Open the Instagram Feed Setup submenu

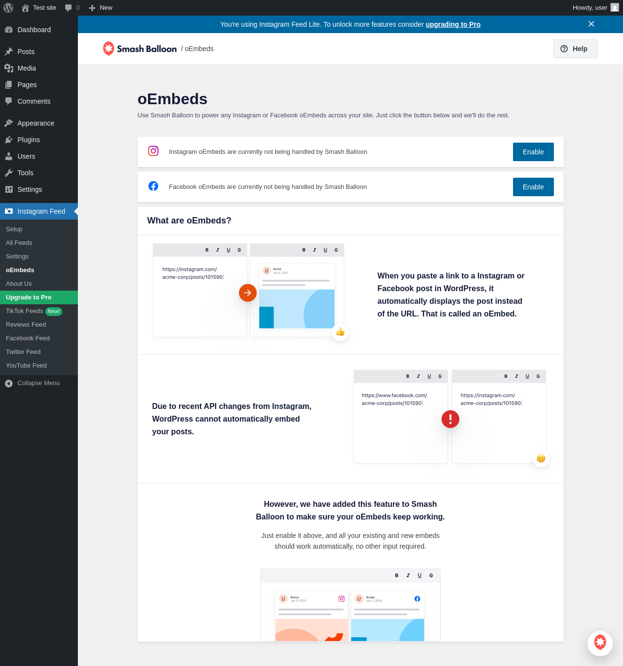point(39,229)
